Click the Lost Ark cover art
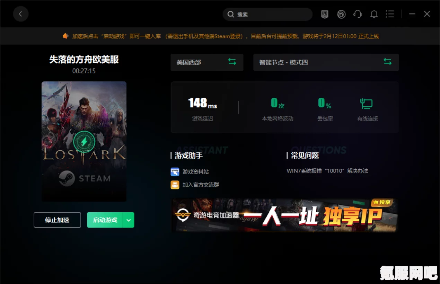The image size is (440, 284). click(84, 142)
